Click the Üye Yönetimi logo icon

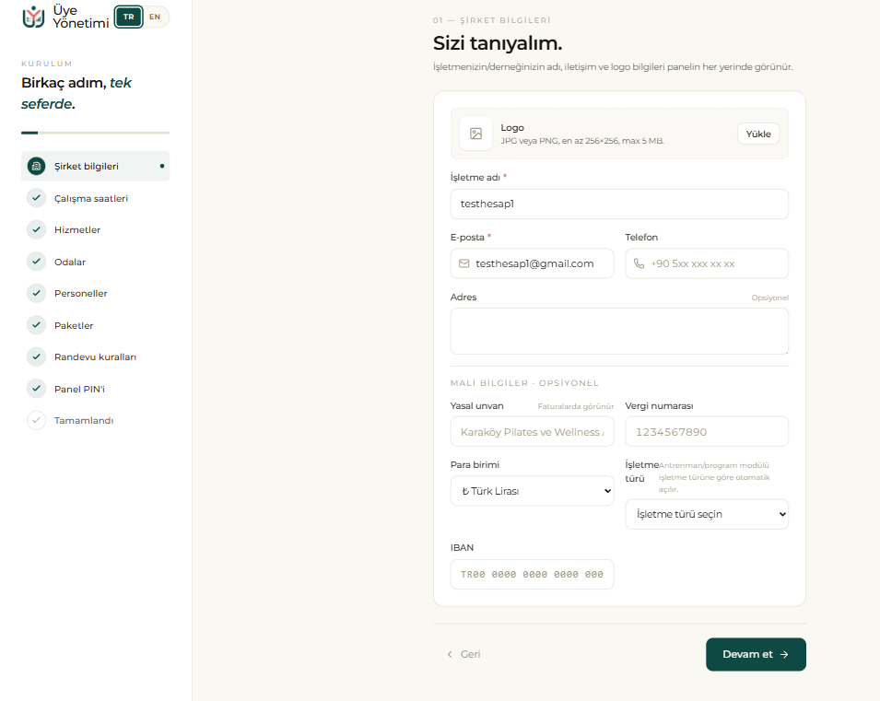click(x=33, y=17)
